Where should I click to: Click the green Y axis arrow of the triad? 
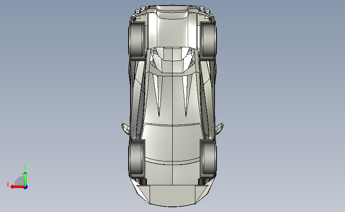[x=25, y=179]
